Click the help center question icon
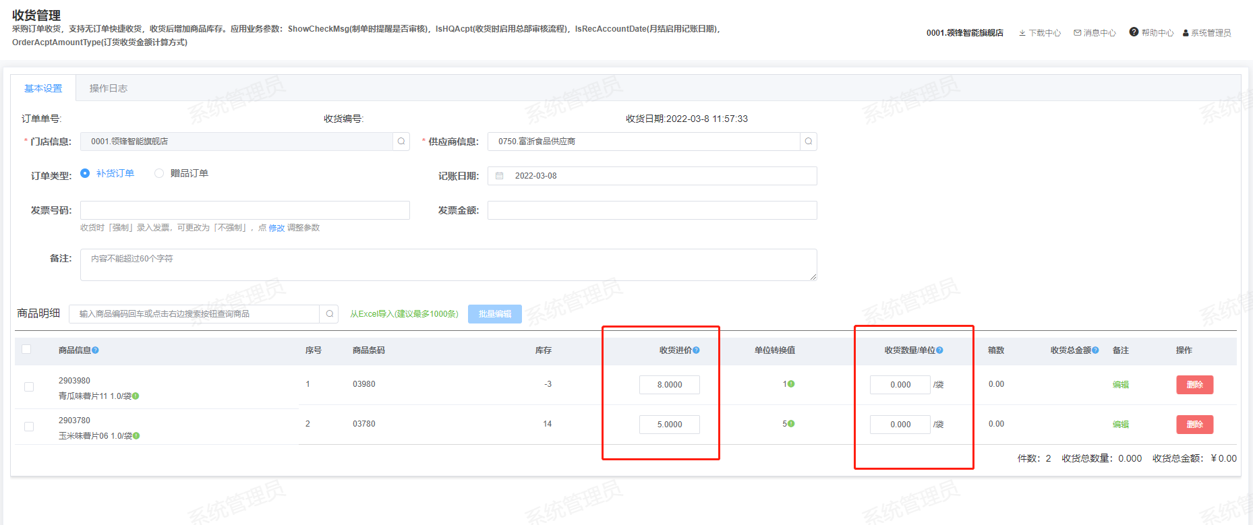Image resolution: width=1253 pixels, height=525 pixels. (x=1134, y=32)
